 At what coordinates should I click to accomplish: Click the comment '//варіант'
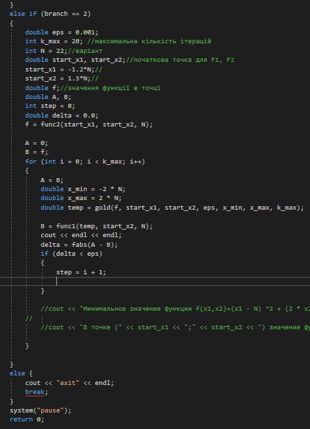pyautogui.click(x=85, y=51)
